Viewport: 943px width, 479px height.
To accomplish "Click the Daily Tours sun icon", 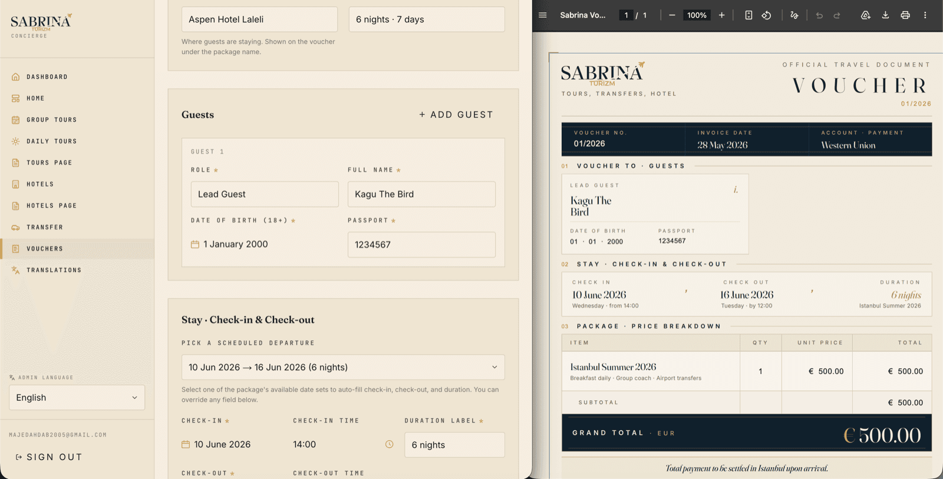I will (16, 141).
